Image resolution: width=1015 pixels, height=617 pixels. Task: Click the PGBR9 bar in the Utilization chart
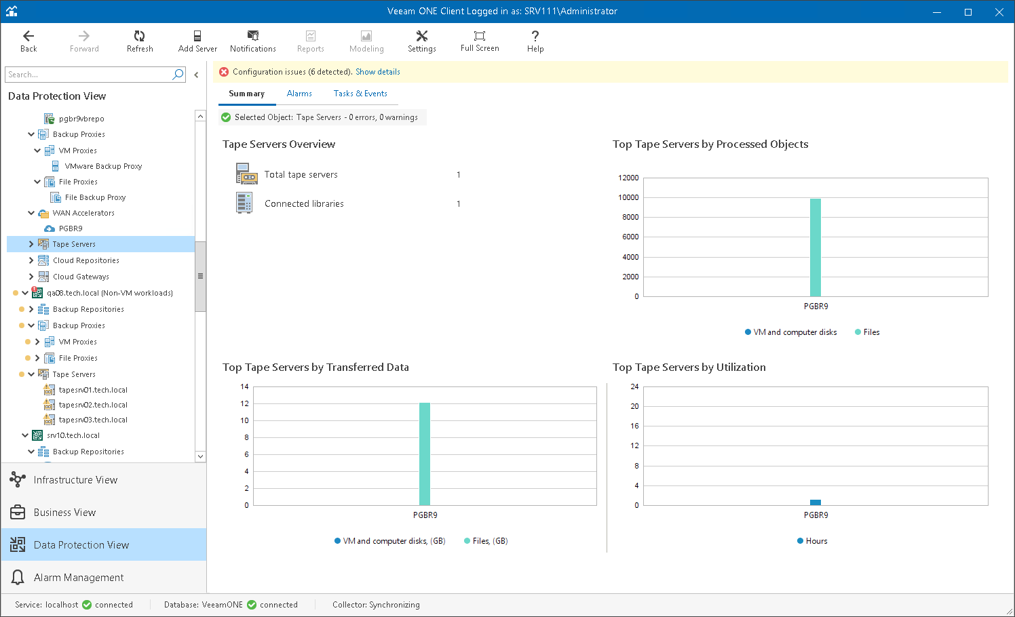[x=816, y=502]
